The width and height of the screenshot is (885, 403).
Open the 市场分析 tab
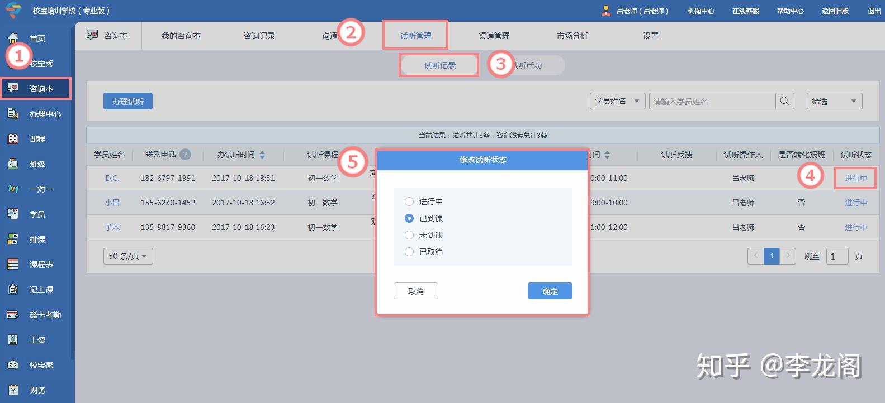572,36
